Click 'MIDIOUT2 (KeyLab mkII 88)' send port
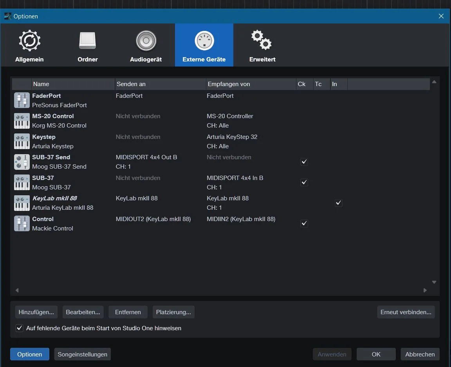The image size is (451, 367). click(x=153, y=219)
